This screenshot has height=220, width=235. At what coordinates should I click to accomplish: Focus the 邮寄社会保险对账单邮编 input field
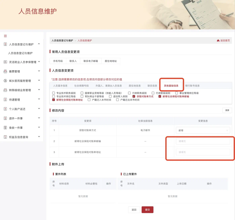[203, 141]
